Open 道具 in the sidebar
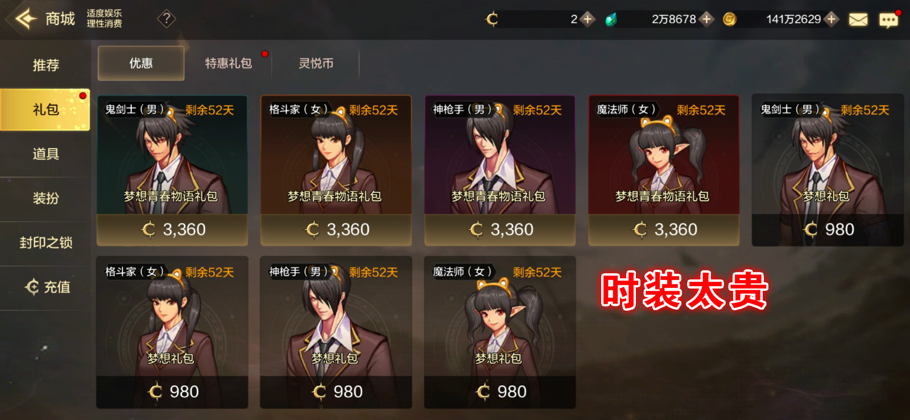 [45, 154]
